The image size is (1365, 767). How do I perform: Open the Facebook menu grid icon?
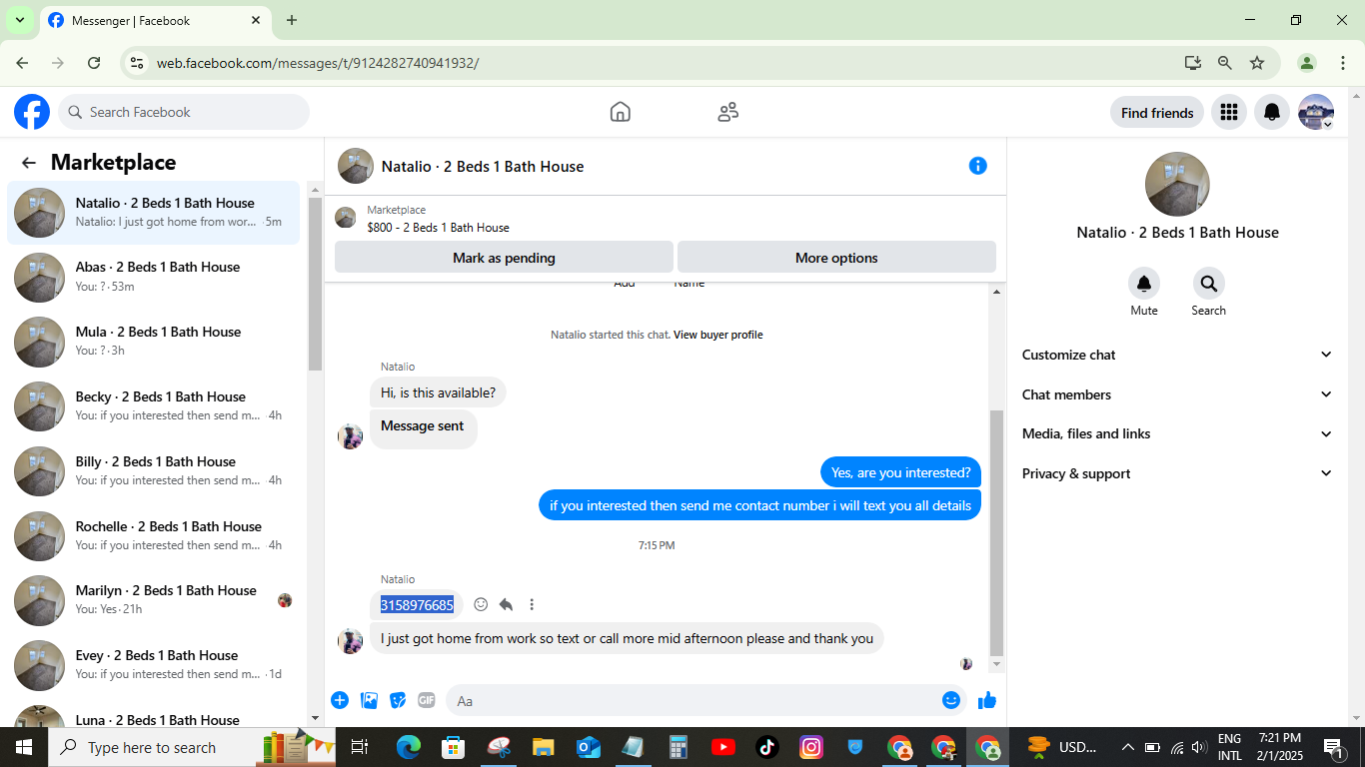[x=1229, y=112]
